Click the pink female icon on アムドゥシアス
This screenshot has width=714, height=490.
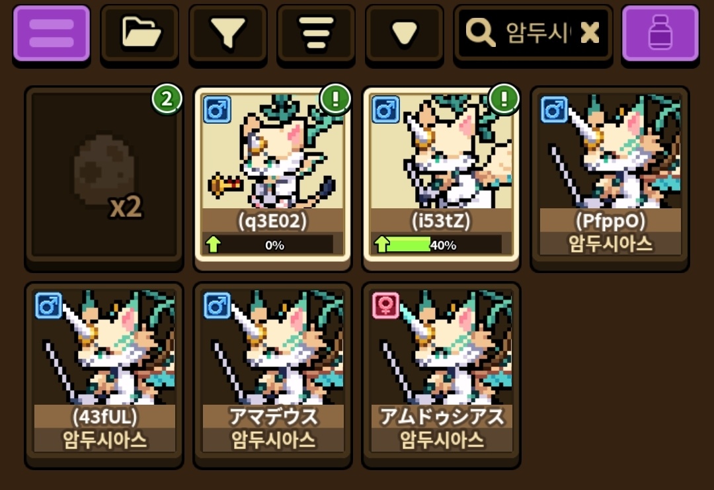(385, 305)
